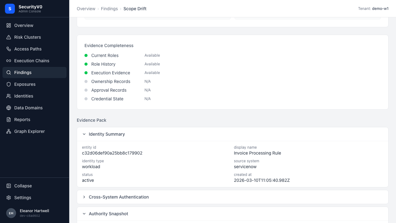Go to Identities page
The height and width of the screenshot is (223, 396).
(34, 96)
